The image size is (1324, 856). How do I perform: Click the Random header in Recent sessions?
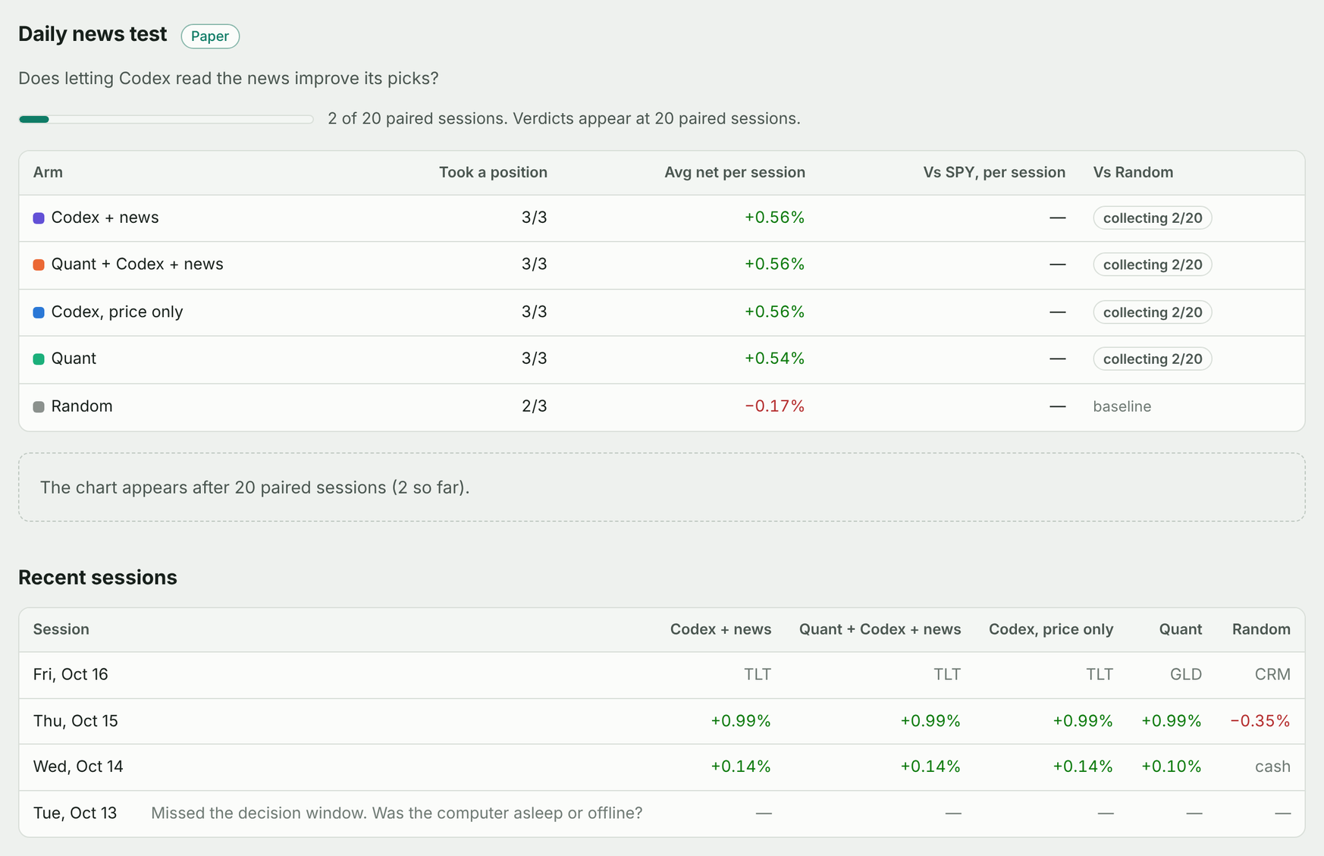click(x=1261, y=629)
